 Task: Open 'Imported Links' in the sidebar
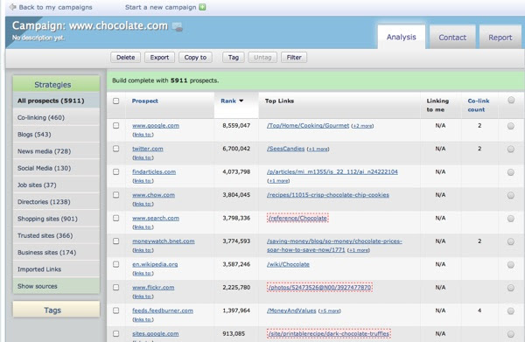tap(56, 269)
